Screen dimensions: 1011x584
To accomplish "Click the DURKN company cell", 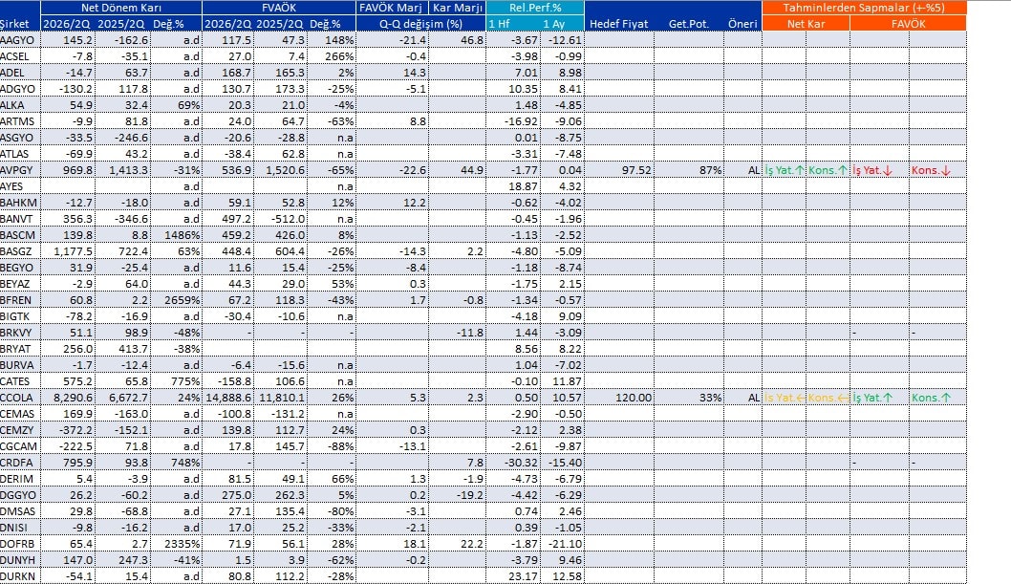I will [x=20, y=576].
